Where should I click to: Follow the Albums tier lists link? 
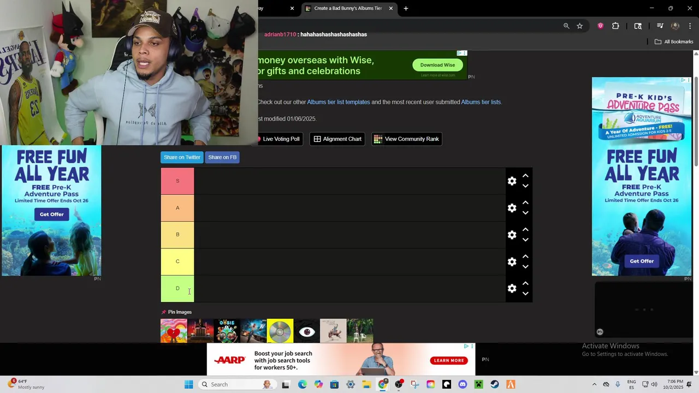coord(481,102)
